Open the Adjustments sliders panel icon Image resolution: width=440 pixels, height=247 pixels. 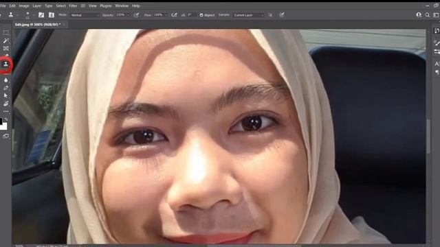click(x=437, y=51)
